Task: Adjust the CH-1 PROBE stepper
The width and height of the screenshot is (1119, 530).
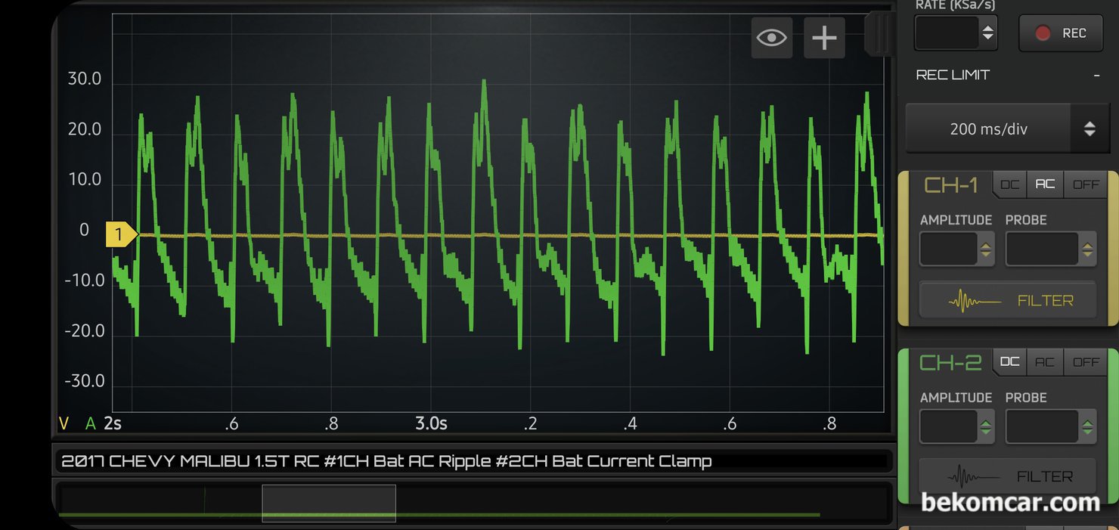Action: pos(1087,250)
